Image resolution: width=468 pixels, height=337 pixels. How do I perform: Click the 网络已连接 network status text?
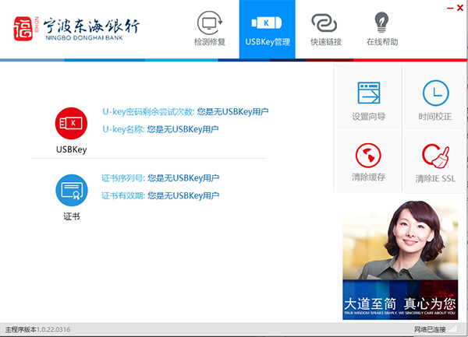point(430,329)
